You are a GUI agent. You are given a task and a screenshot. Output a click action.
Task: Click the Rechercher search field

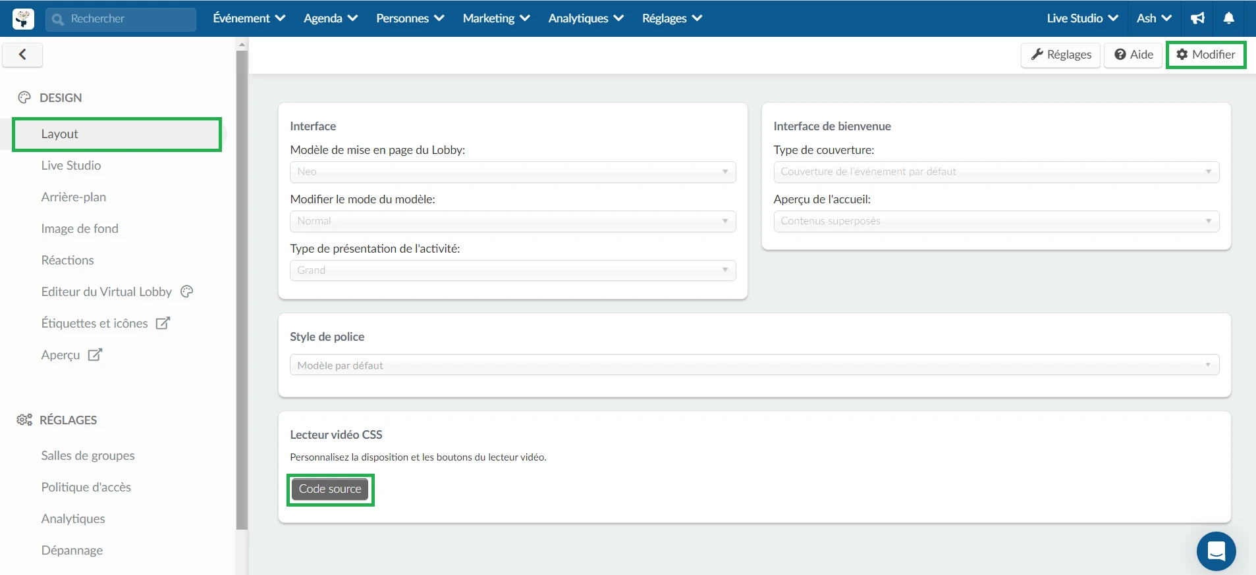[x=121, y=19]
